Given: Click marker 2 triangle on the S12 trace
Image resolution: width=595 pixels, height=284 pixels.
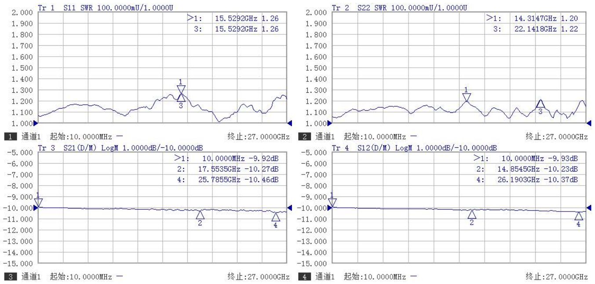Looking at the screenshot, I should tap(472, 215).
